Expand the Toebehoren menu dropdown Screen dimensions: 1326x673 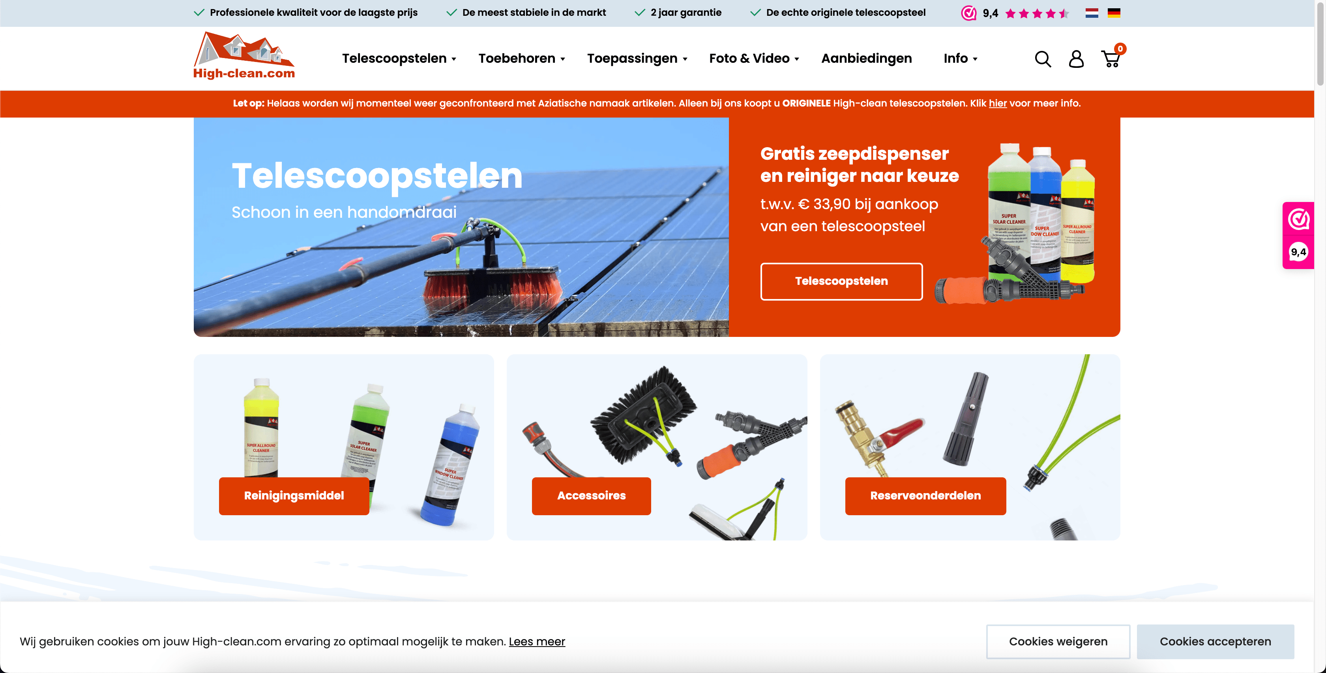tap(521, 59)
